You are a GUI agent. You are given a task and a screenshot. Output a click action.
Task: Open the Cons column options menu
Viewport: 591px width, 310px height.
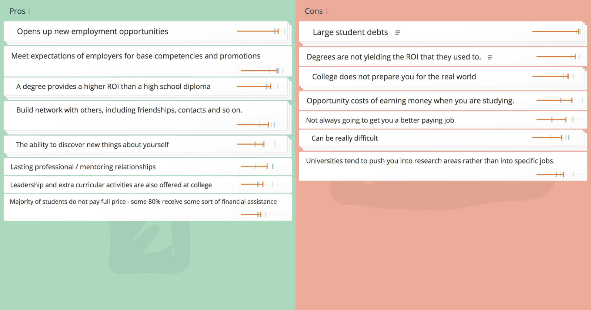click(x=326, y=11)
